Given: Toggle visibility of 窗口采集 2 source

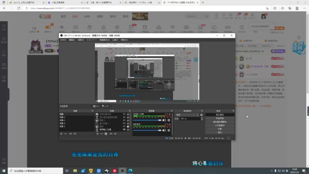Looking at the screenshot, I should [x=124, y=123].
